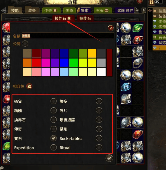Click the stash tabs left scroll arrow

point(4,11)
